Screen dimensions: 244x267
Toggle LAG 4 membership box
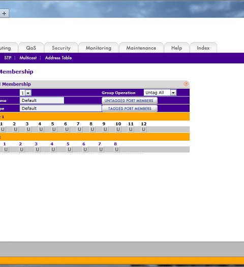coord(53,149)
